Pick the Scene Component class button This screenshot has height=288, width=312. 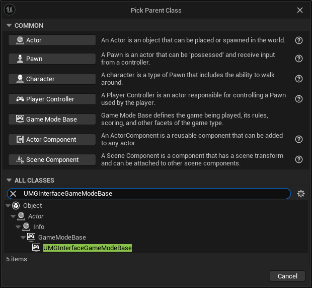(x=52, y=159)
